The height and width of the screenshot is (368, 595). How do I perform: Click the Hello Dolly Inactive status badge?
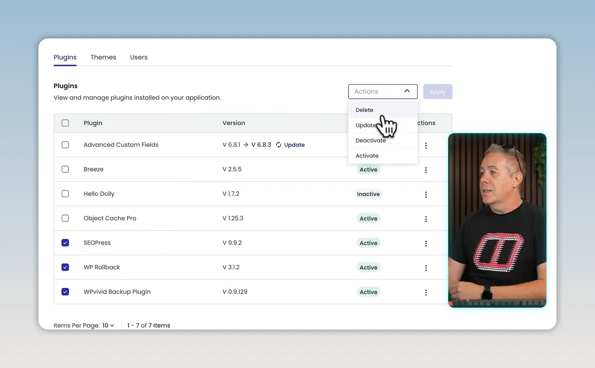click(368, 194)
